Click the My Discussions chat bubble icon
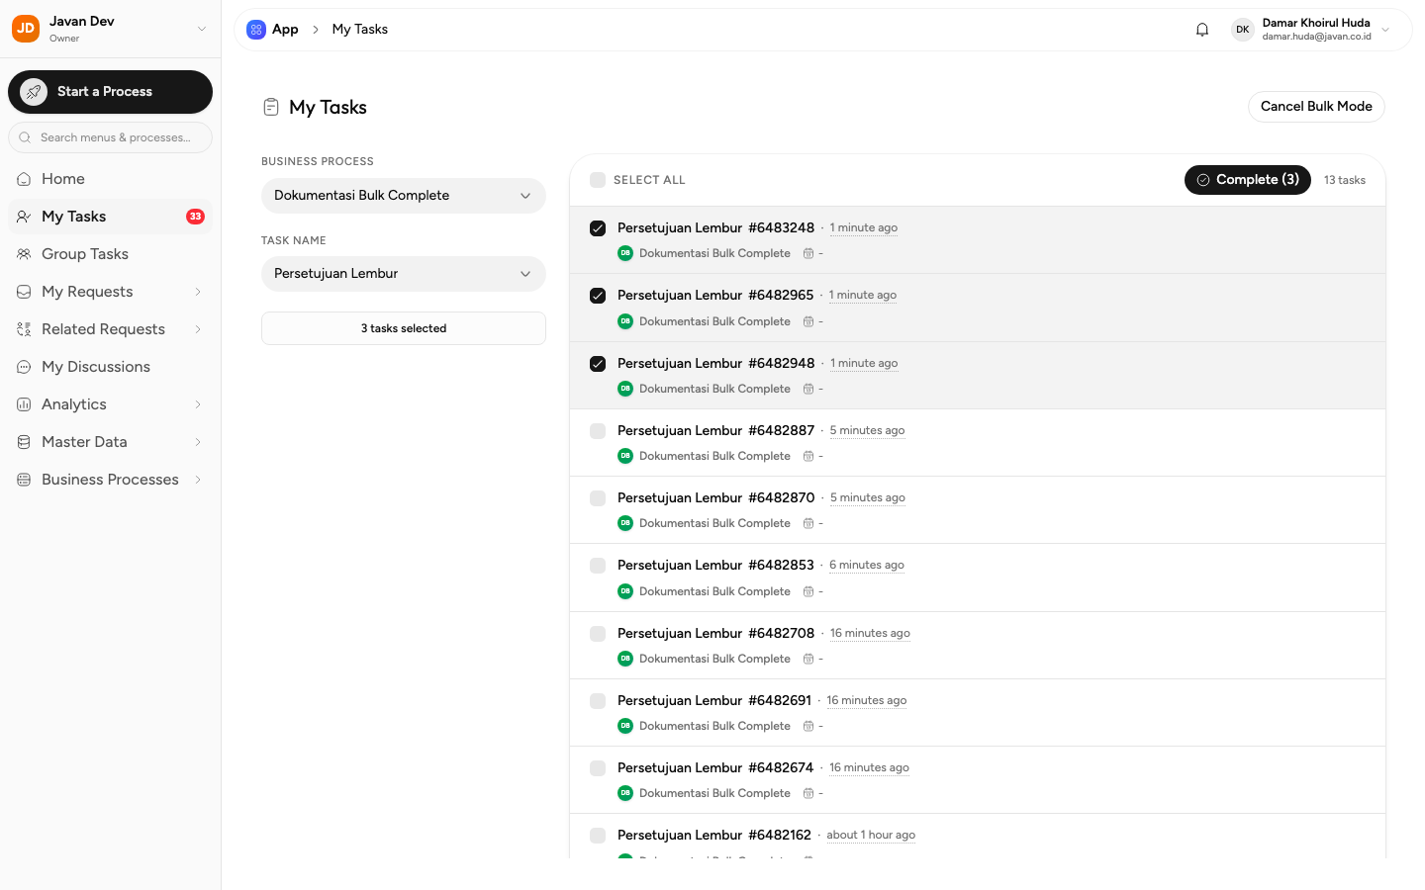The height and width of the screenshot is (890, 1425). (x=24, y=367)
